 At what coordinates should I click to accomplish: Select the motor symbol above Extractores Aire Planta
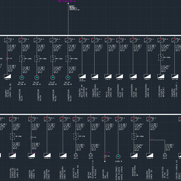118,156
